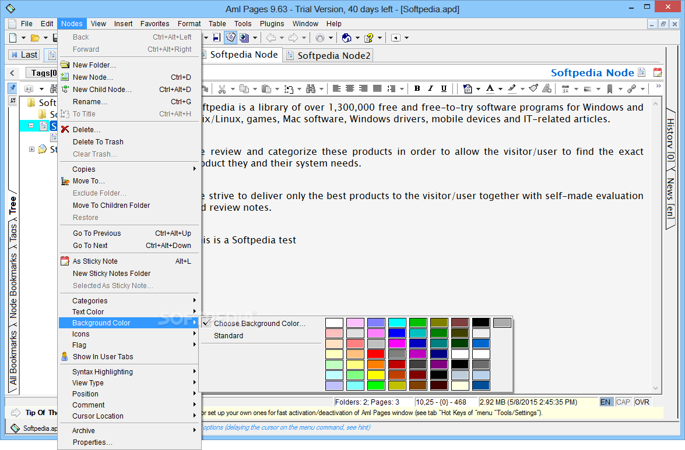Click the settings gear toolbar icon
Screen dimensions: 685x450
[x=320, y=38]
